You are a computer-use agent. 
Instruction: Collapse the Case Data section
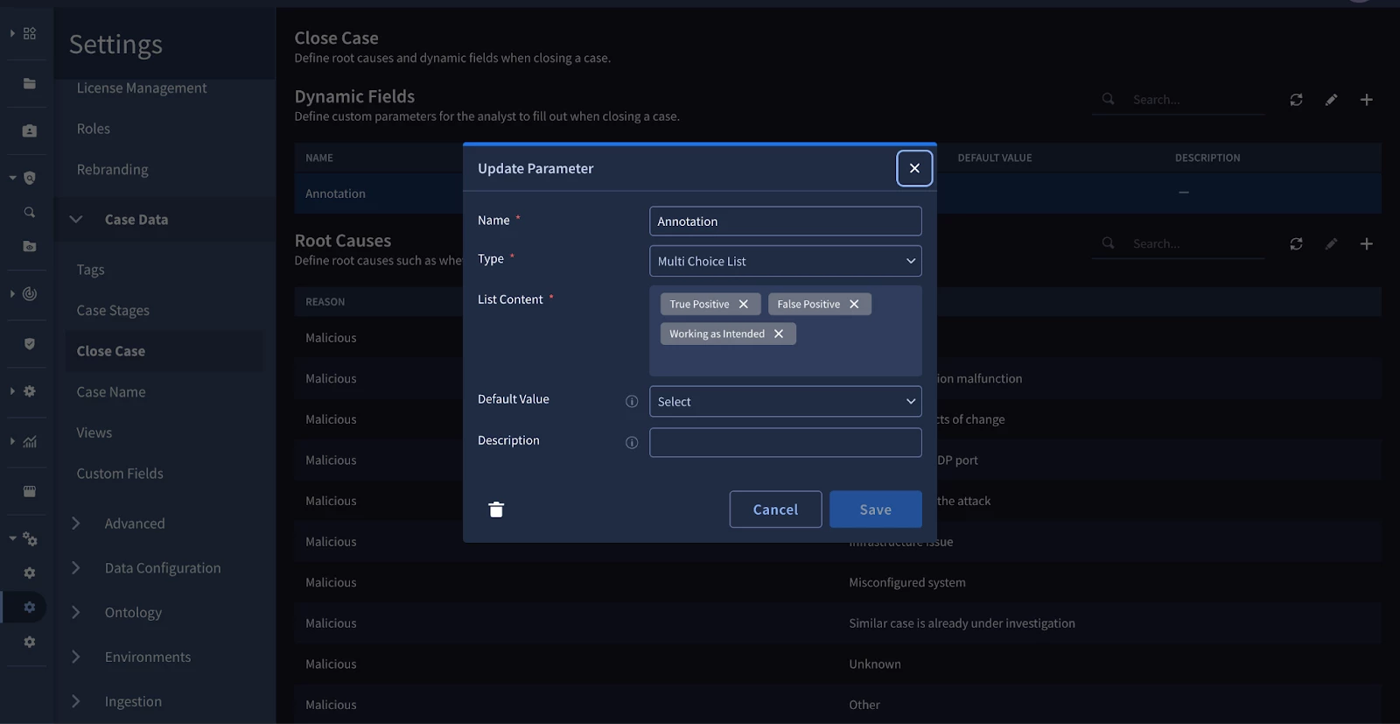click(x=76, y=219)
